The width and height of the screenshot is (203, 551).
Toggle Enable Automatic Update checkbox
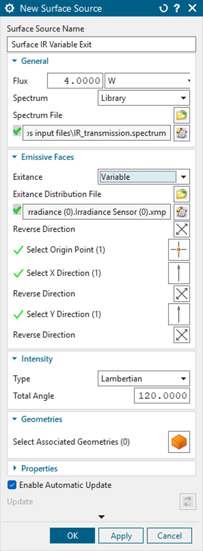click(x=12, y=486)
